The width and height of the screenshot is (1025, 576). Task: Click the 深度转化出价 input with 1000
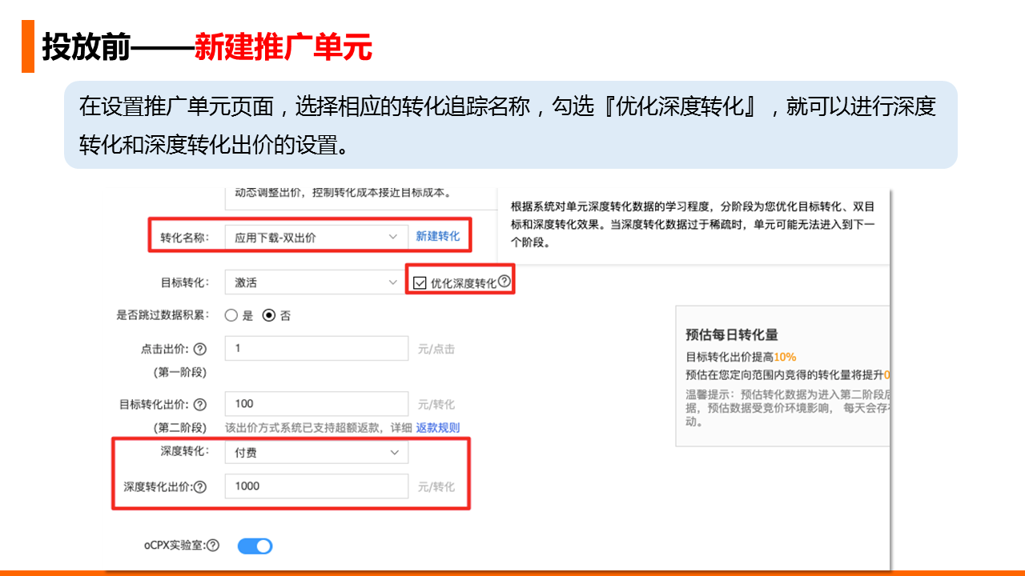(316, 486)
